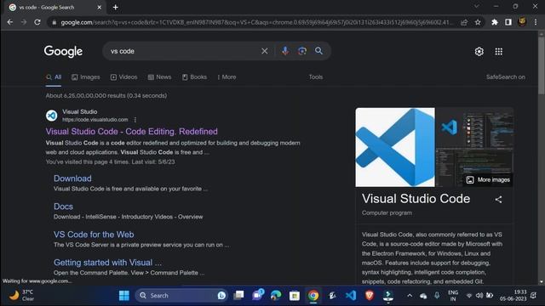Open the Download sitelink

[72, 178]
